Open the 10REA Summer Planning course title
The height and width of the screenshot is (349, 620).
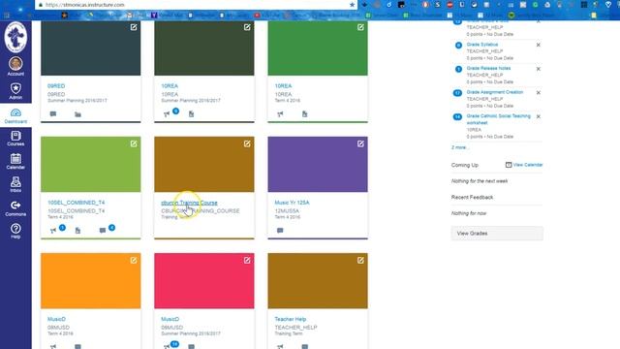(x=170, y=86)
